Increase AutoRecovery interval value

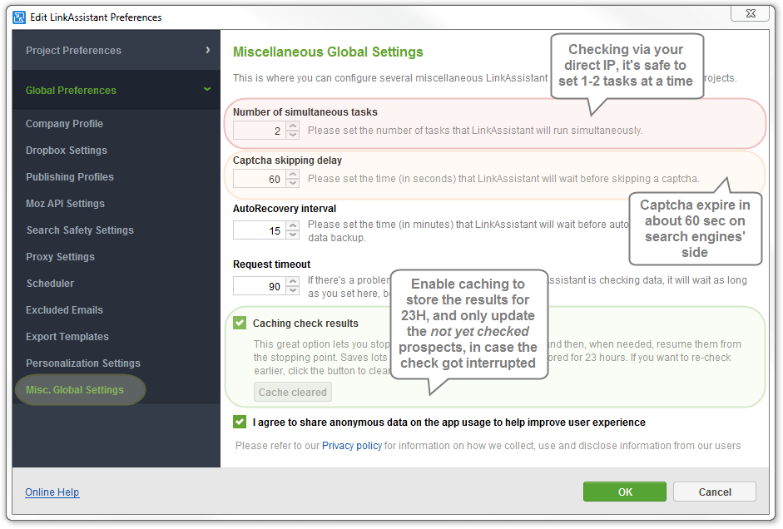pyautogui.click(x=293, y=226)
